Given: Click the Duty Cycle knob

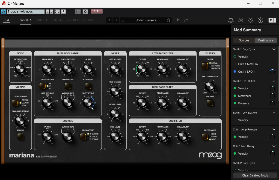Looking at the screenshot, I should (x=88, y=103).
